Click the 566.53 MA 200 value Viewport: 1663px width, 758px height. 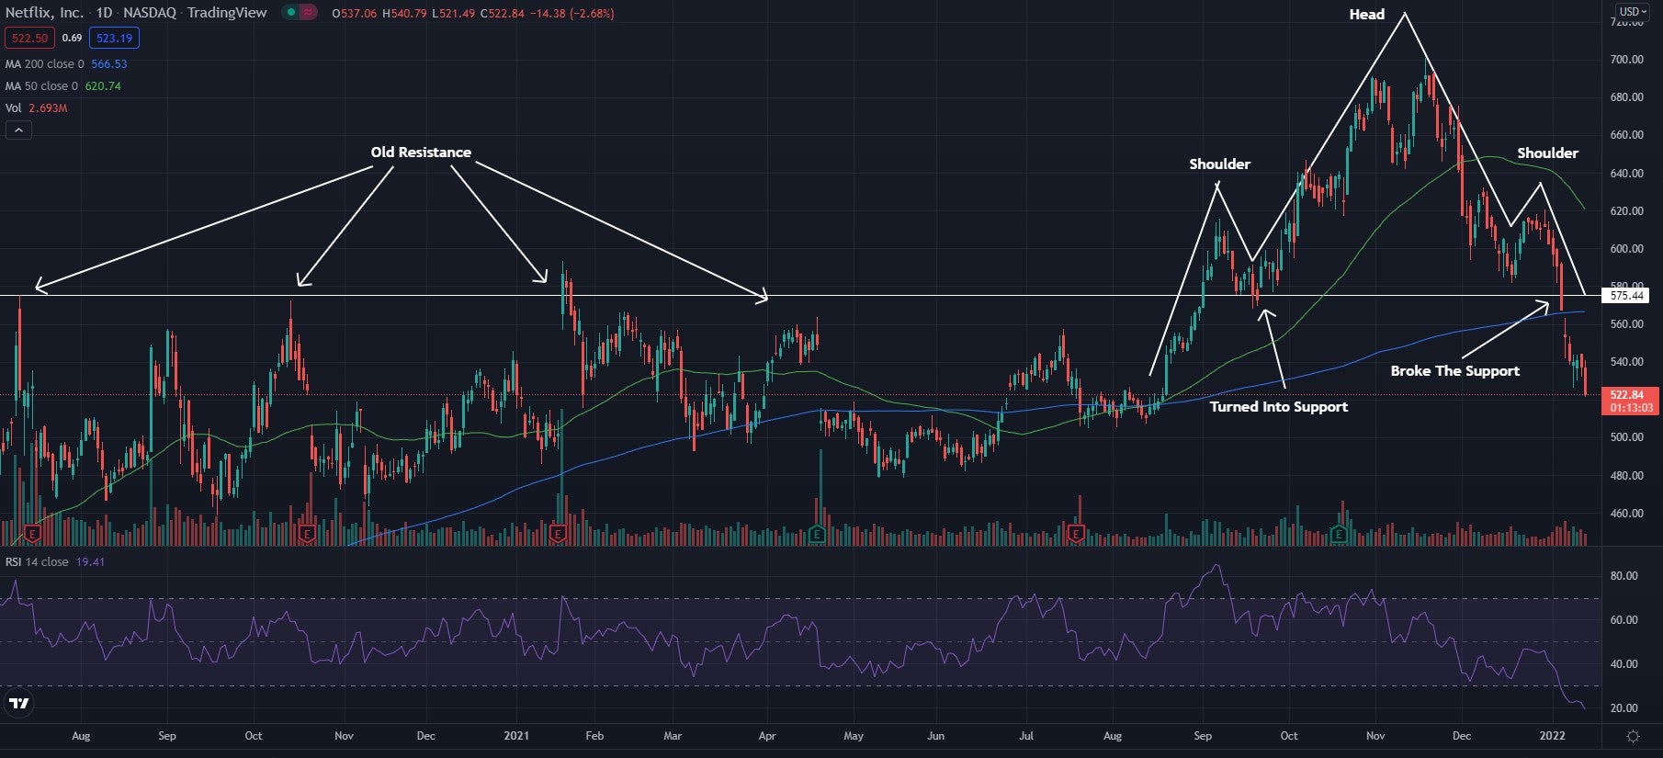click(x=109, y=64)
